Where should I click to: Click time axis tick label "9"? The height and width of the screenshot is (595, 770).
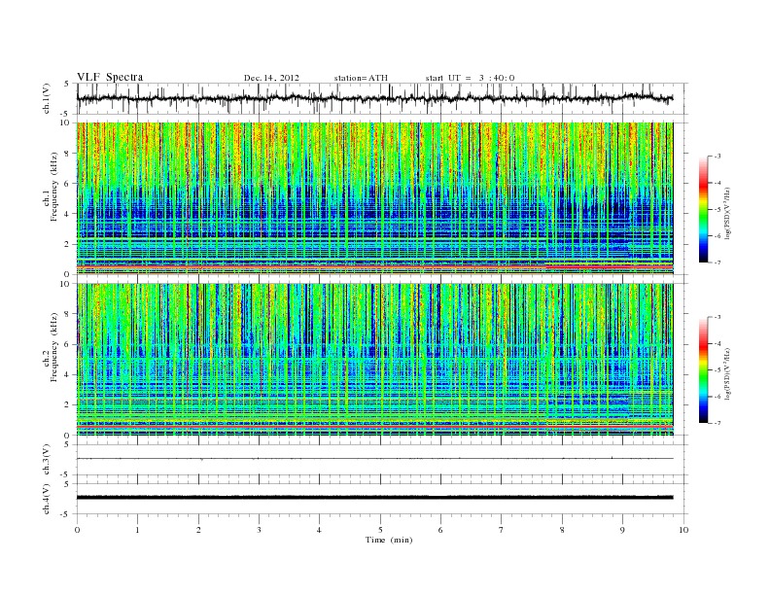pyautogui.click(x=622, y=530)
